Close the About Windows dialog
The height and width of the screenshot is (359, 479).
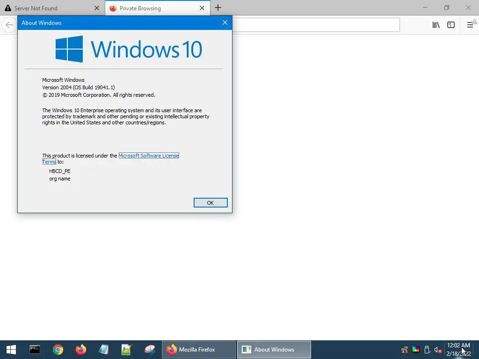(225, 22)
